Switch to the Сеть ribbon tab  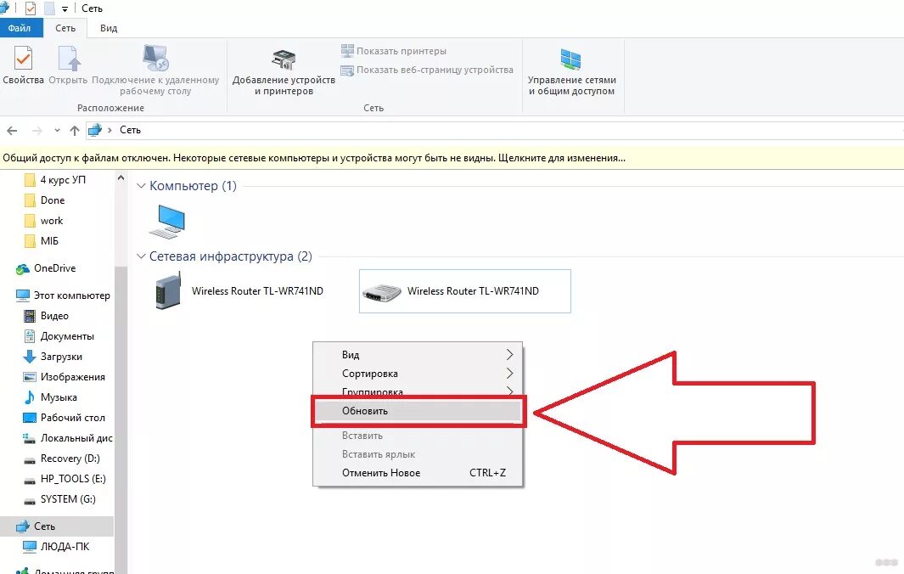tap(65, 28)
